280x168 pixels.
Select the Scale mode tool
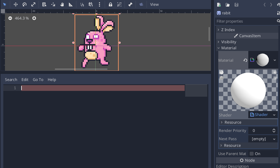click(x=33, y=4)
